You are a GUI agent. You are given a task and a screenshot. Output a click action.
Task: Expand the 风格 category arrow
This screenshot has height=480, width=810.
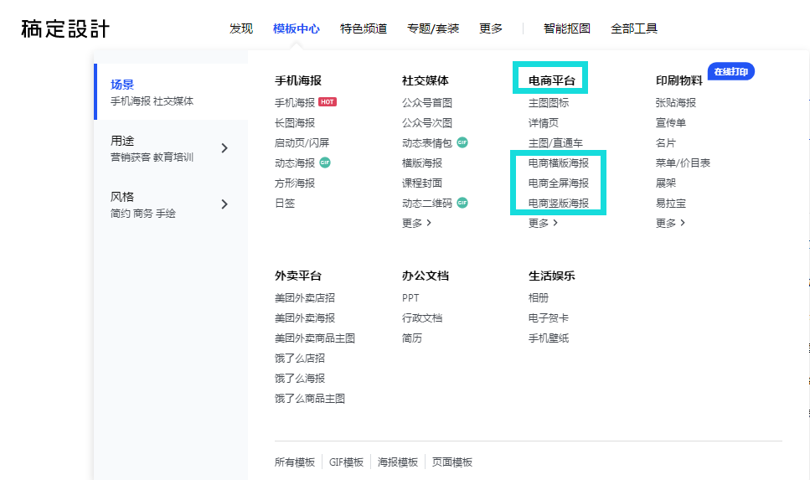224,204
